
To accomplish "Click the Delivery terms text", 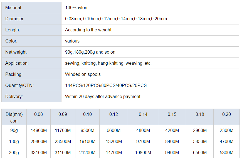I will click(x=103, y=96).
